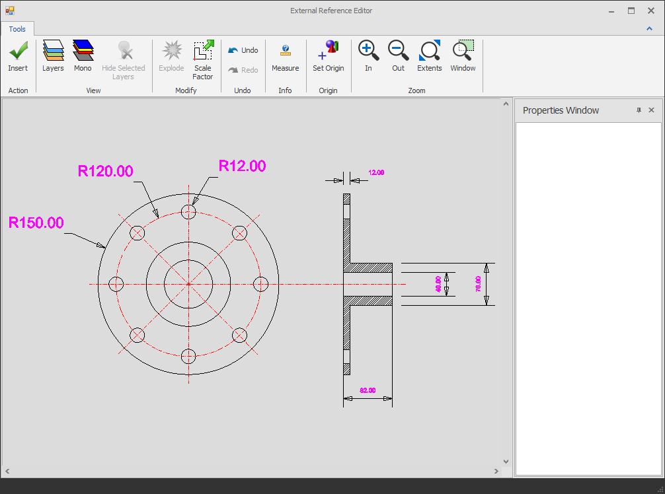This screenshot has height=494, width=665.
Task: Open the Layers view tool
Action: click(x=53, y=56)
